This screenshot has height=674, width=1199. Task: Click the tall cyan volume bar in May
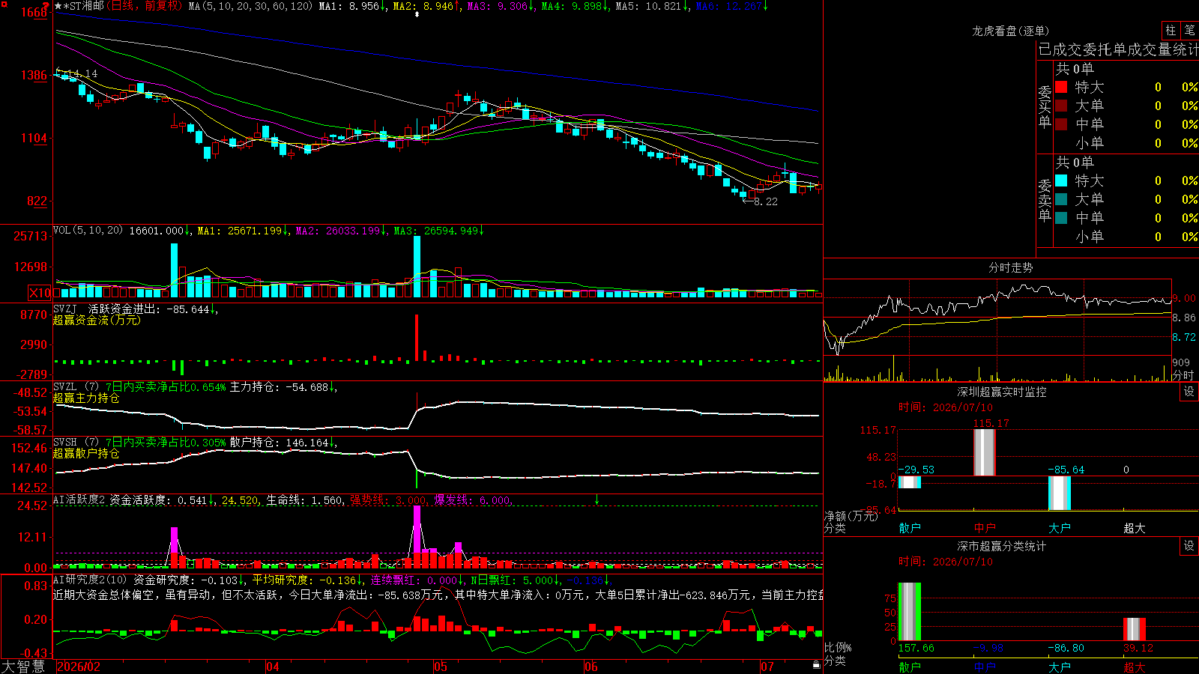pos(417,267)
